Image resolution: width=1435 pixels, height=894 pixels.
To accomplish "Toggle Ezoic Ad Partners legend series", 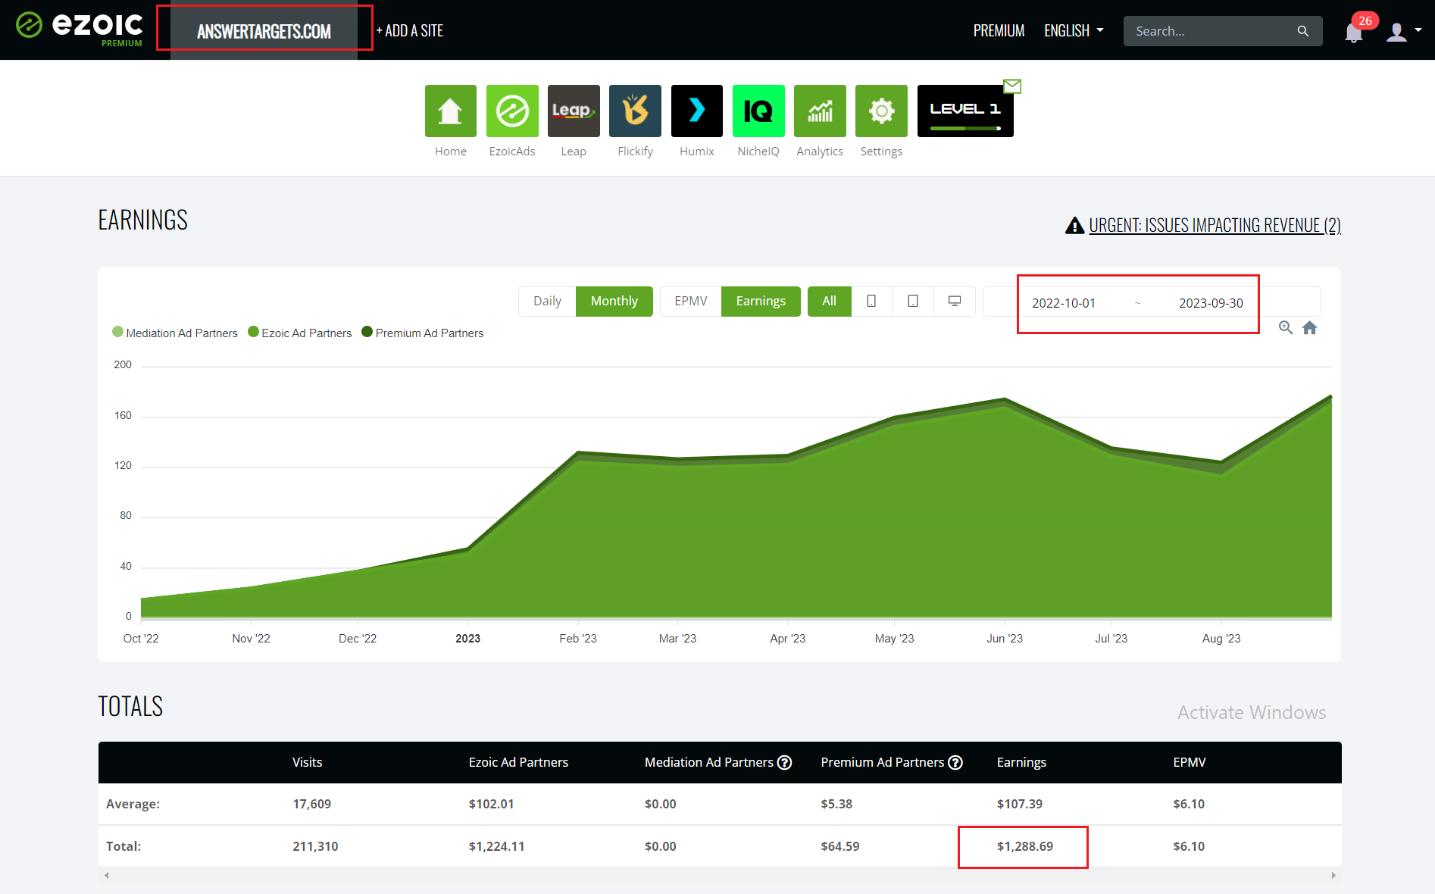I will [x=300, y=333].
